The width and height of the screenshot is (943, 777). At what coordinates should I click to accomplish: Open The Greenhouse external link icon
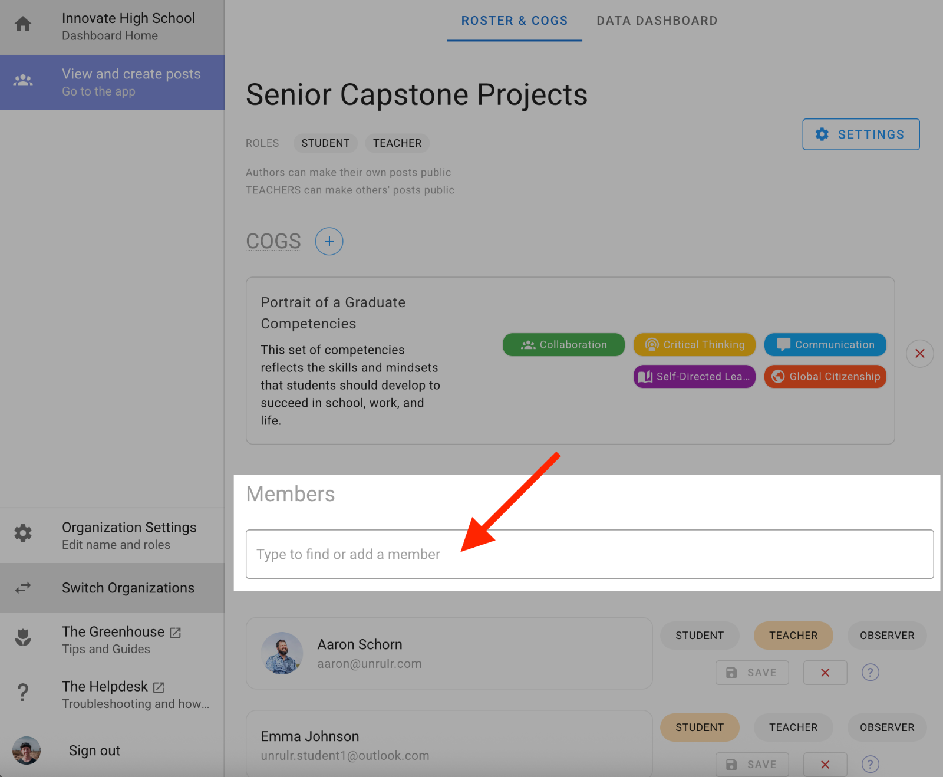(x=175, y=632)
